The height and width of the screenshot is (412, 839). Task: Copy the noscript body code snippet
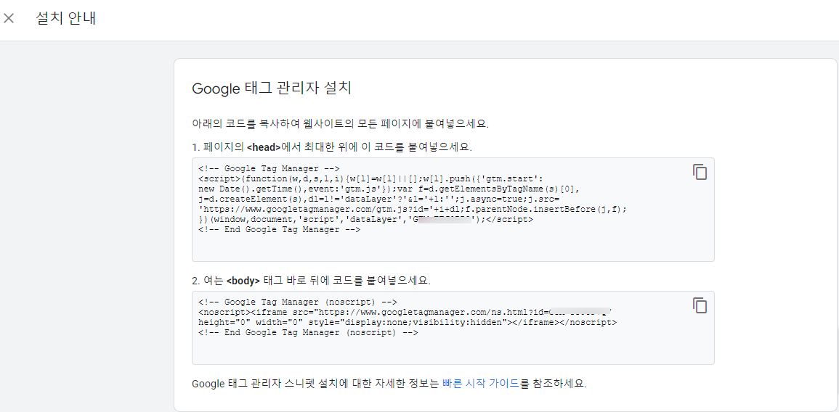click(x=700, y=305)
